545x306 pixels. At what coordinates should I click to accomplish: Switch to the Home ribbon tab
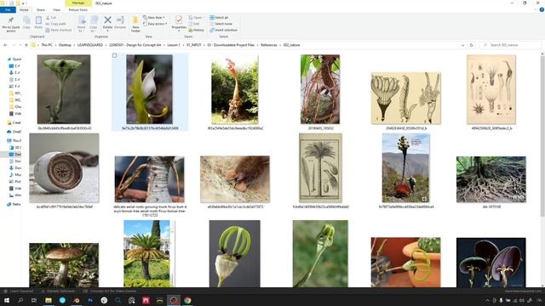pos(24,9)
